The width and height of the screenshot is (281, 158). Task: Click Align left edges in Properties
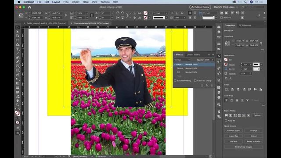(x=233, y=89)
